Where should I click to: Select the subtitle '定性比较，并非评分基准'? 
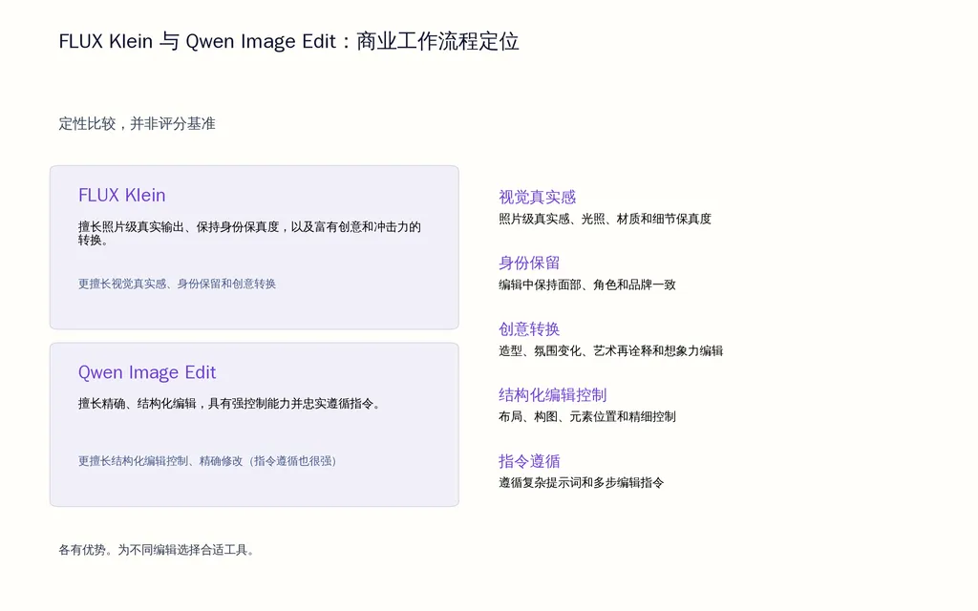point(138,123)
